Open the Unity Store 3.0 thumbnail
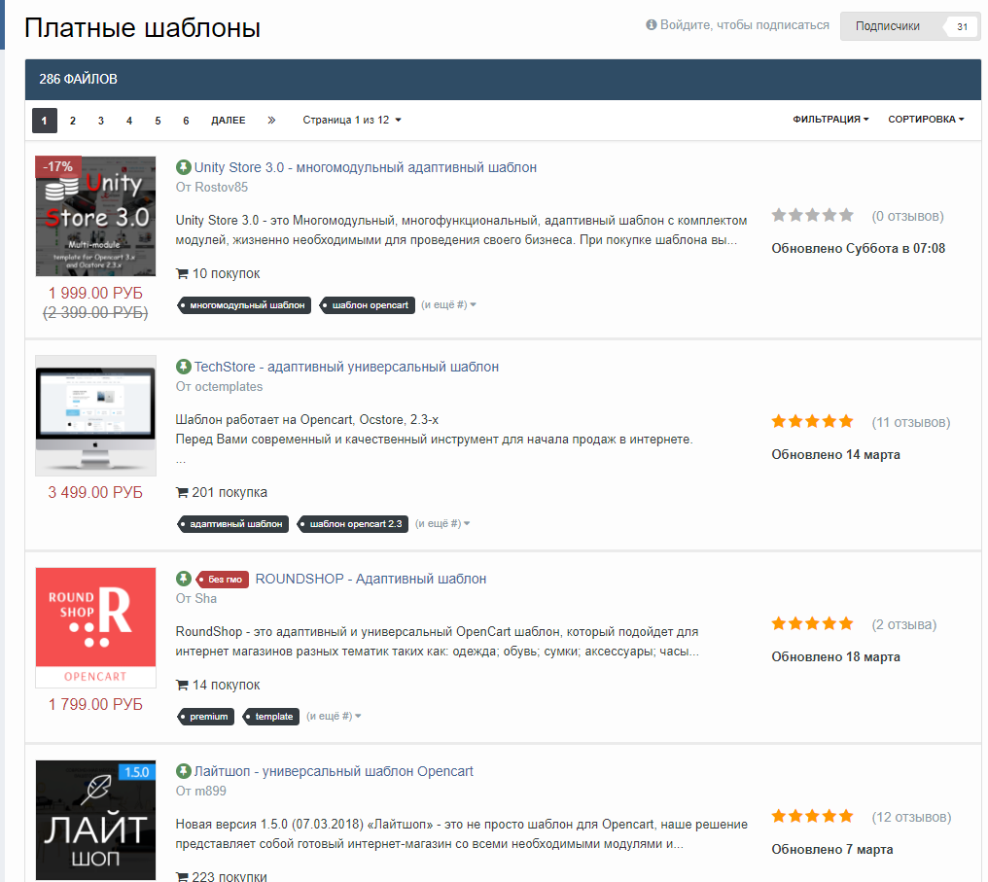 (95, 216)
